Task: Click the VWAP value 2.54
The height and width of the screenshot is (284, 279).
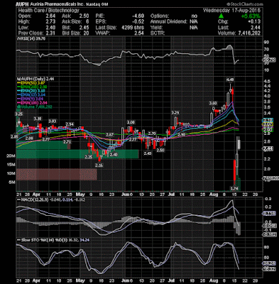Action: (139, 33)
